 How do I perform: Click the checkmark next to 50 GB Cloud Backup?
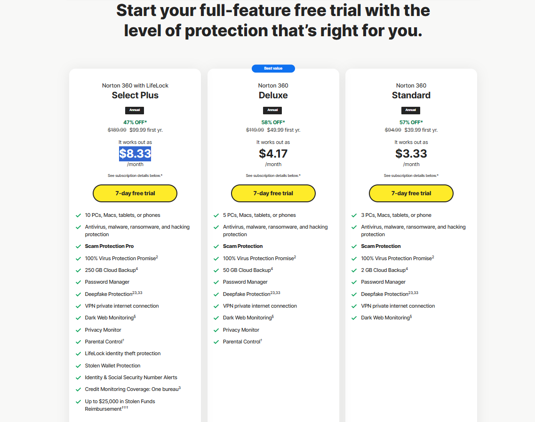(x=216, y=270)
